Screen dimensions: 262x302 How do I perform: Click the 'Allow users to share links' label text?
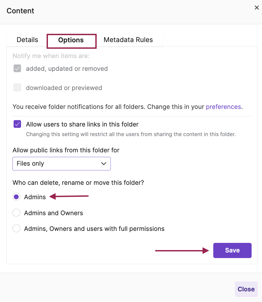click(x=82, y=124)
